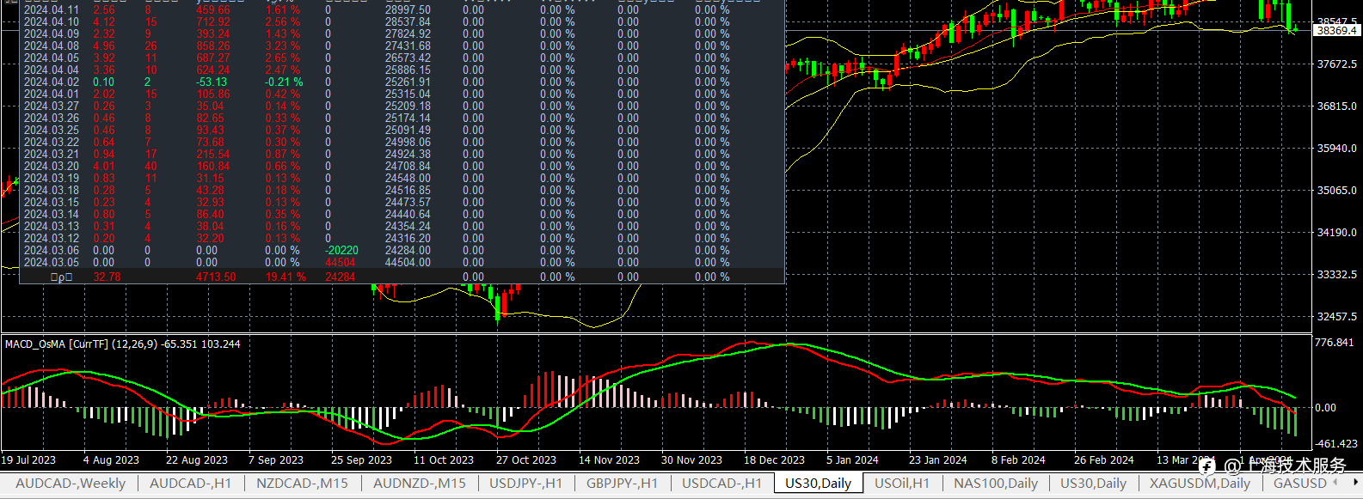Click the total profit 4713.50
Image resolution: width=1363 pixels, height=499 pixels.
[215, 277]
